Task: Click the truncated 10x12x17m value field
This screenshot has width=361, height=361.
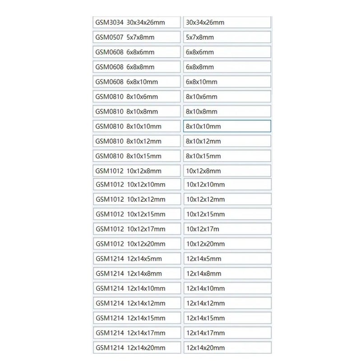Action: [227, 229]
